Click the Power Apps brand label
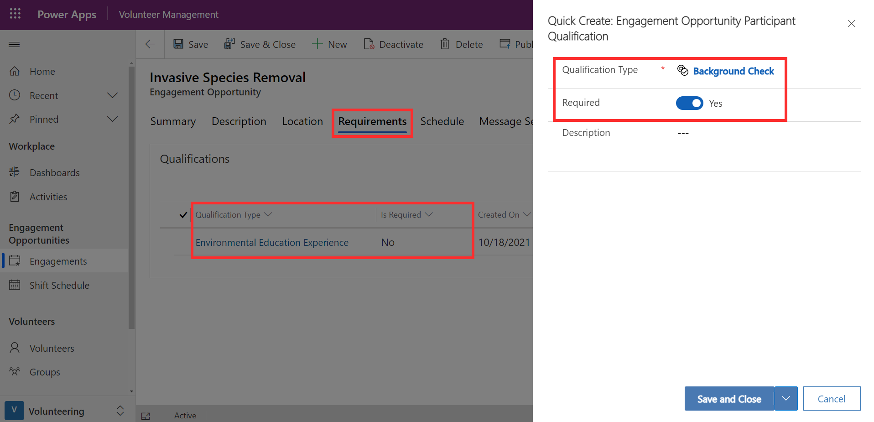Image resolution: width=874 pixels, height=422 pixels. tap(67, 15)
